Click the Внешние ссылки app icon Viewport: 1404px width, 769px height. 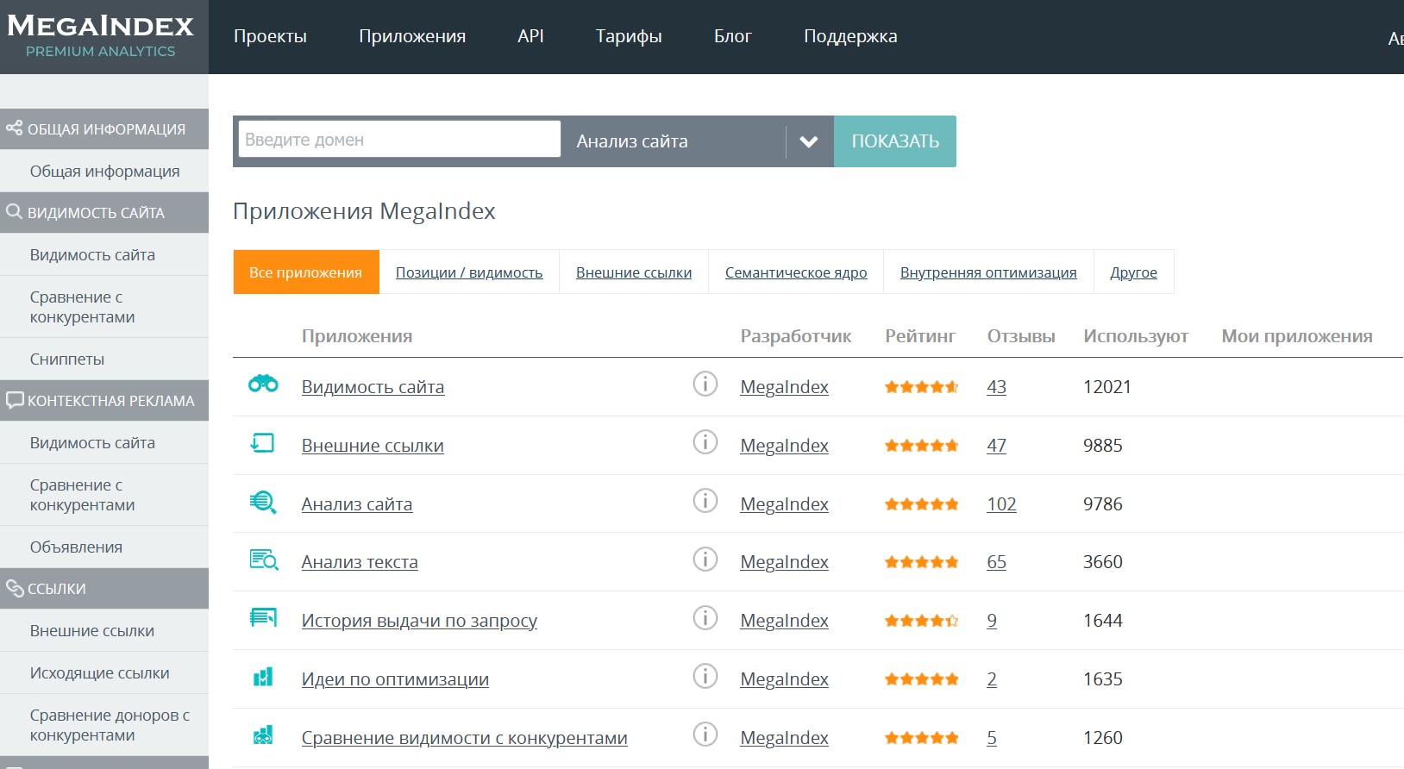coord(262,443)
